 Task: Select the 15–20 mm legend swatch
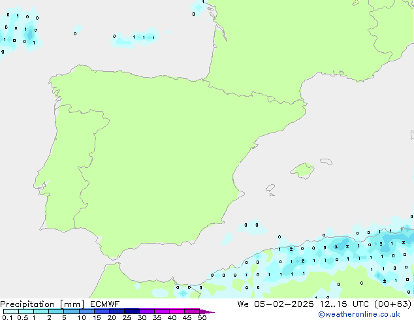point(101,312)
